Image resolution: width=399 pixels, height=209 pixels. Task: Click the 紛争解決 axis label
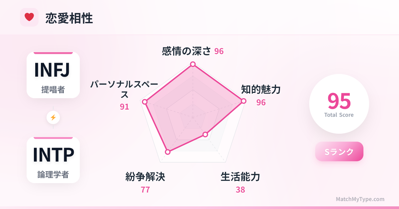[145, 177]
